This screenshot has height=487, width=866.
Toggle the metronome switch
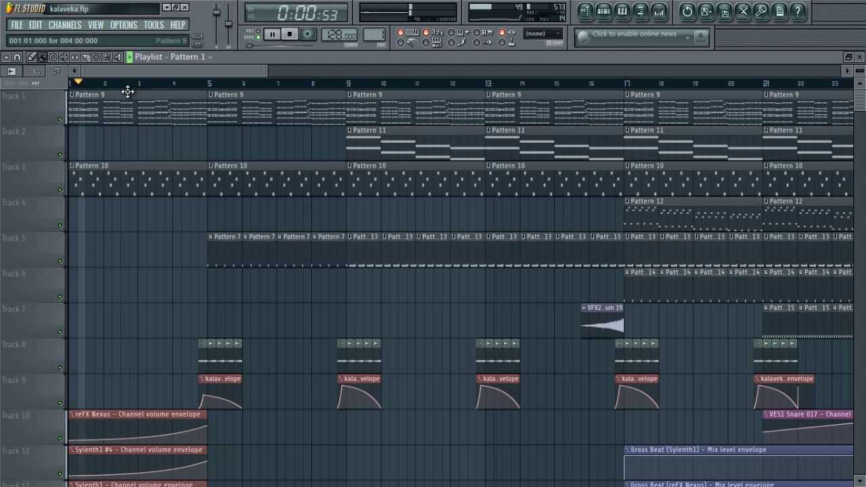pos(401,42)
